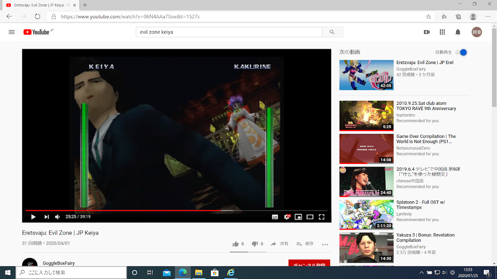This screenshot has height=279, width=497.
Task: Open the テレビで中国語 video thumbnail
Action: (x=366, y=182)
